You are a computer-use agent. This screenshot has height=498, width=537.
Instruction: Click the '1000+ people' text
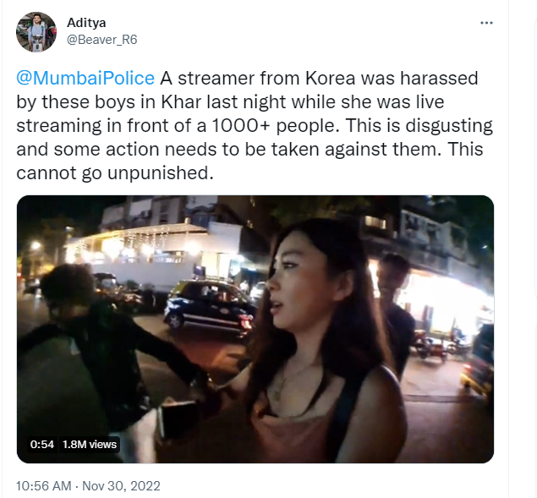pos(274,125)
